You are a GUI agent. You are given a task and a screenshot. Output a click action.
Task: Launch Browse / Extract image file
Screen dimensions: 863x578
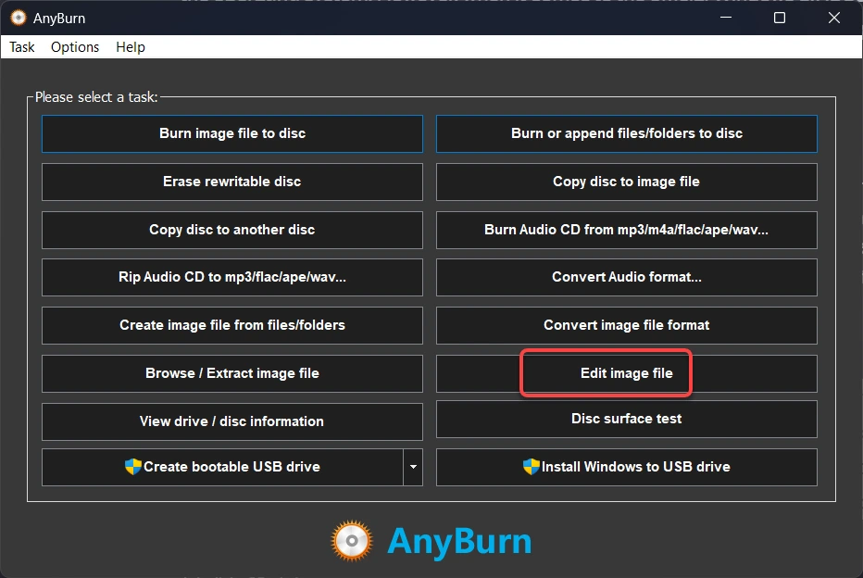[x=232, y=374]
